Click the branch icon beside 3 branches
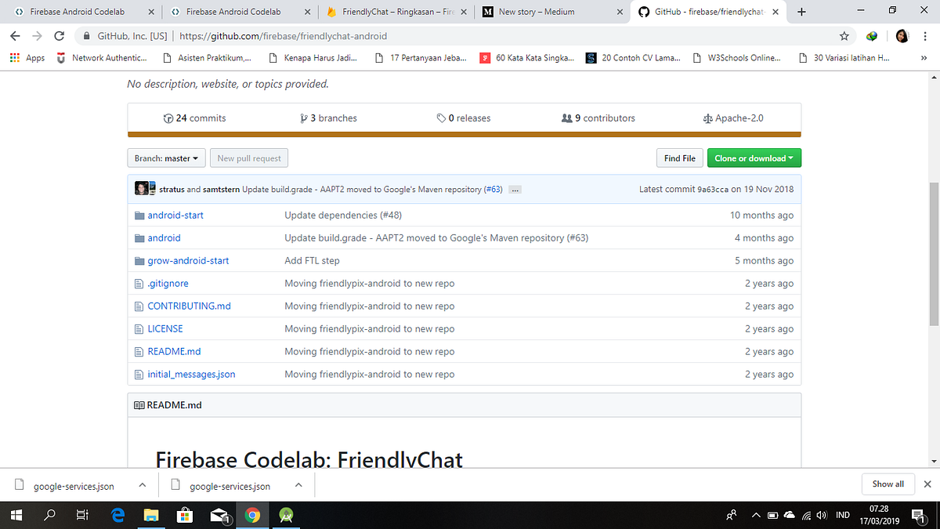 (x=304, y=118)
